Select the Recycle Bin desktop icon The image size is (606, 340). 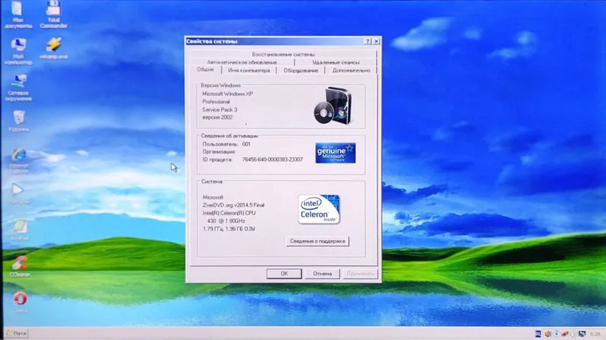pos(18,121)
